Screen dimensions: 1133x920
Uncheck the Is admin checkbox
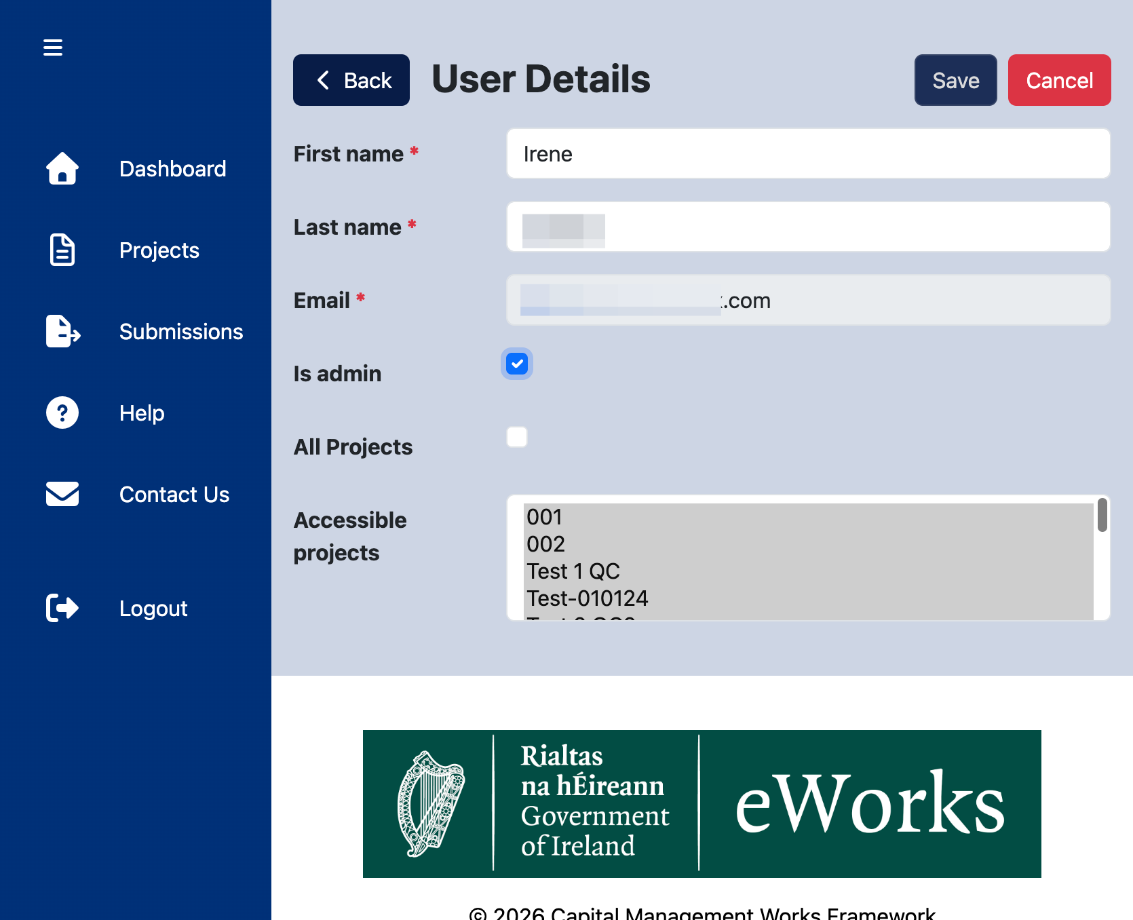pyautogui.click(x=517, y=364)
